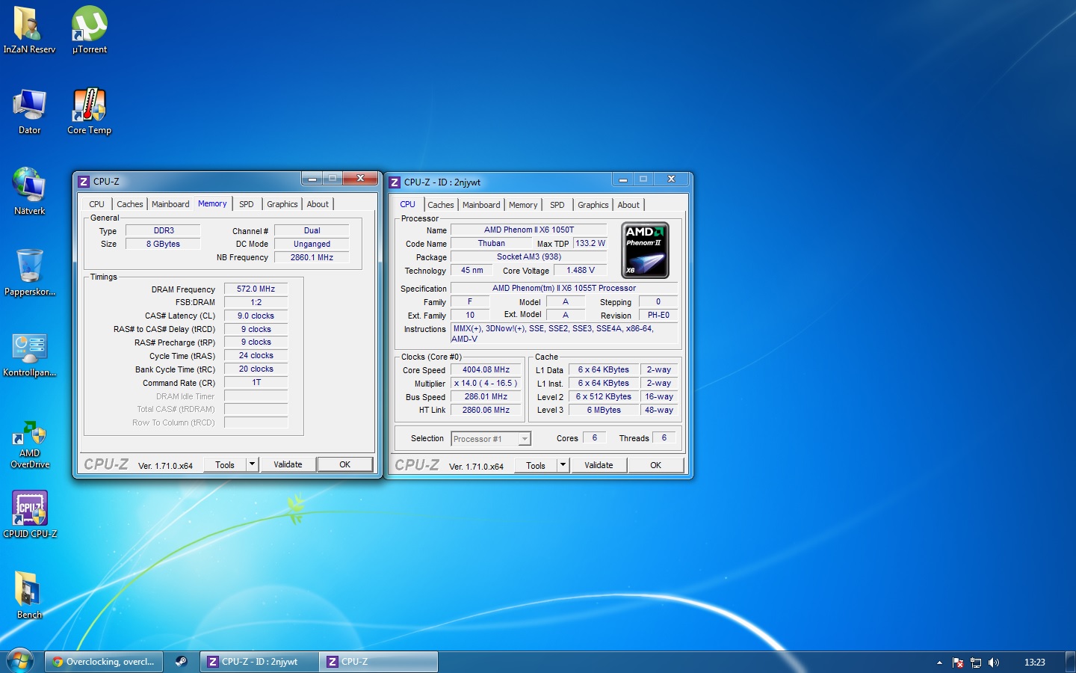Open Caches tab in left CPU-Z window

pos(130,204)
